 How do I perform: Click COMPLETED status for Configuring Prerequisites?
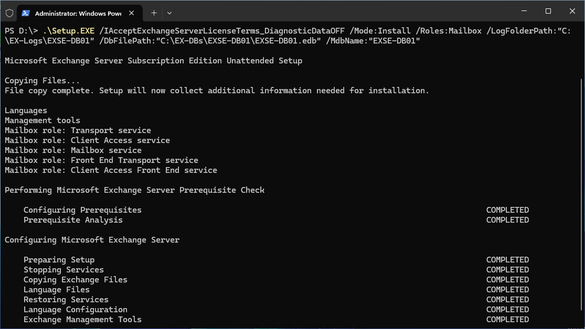pyautogui.click(x=507, y=210)
